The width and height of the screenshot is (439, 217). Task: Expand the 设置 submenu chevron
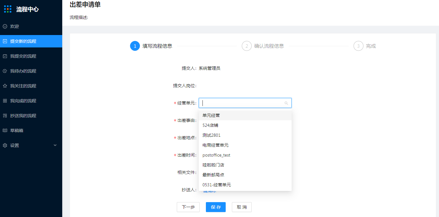55,145
